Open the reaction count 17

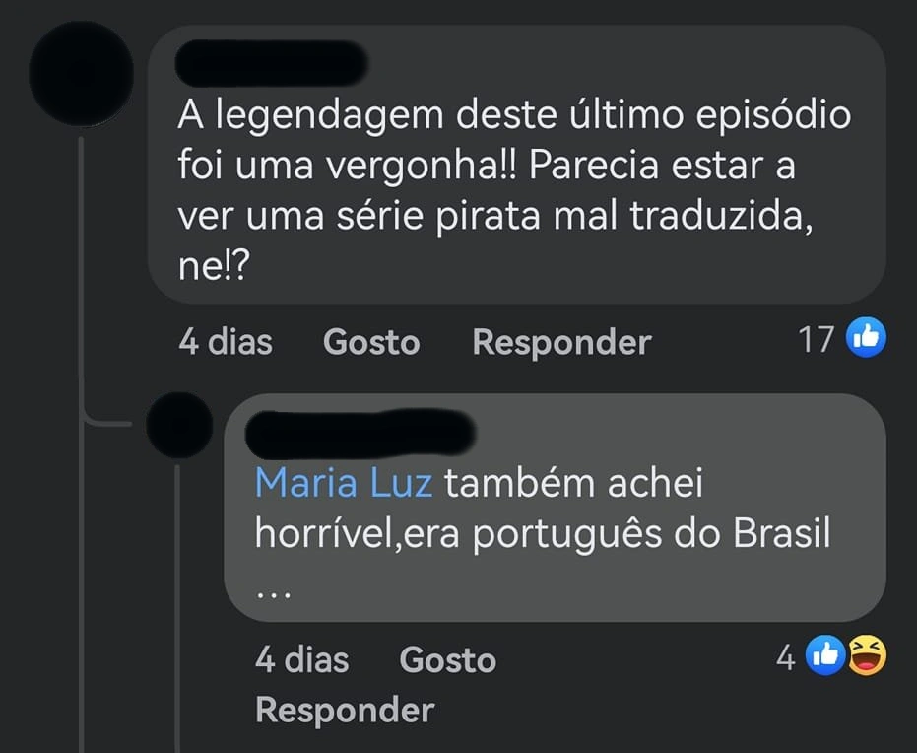click(816, 339)
